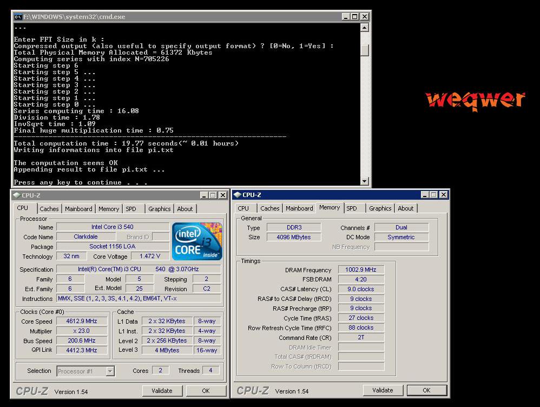Open Mainboard tab in right CPU-Z window
The height and width of the screenshot is (407, 540).
(299, 208)
